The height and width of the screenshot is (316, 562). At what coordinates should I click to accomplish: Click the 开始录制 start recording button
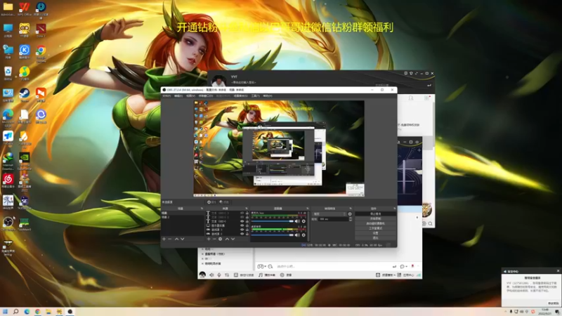[375, 218]
